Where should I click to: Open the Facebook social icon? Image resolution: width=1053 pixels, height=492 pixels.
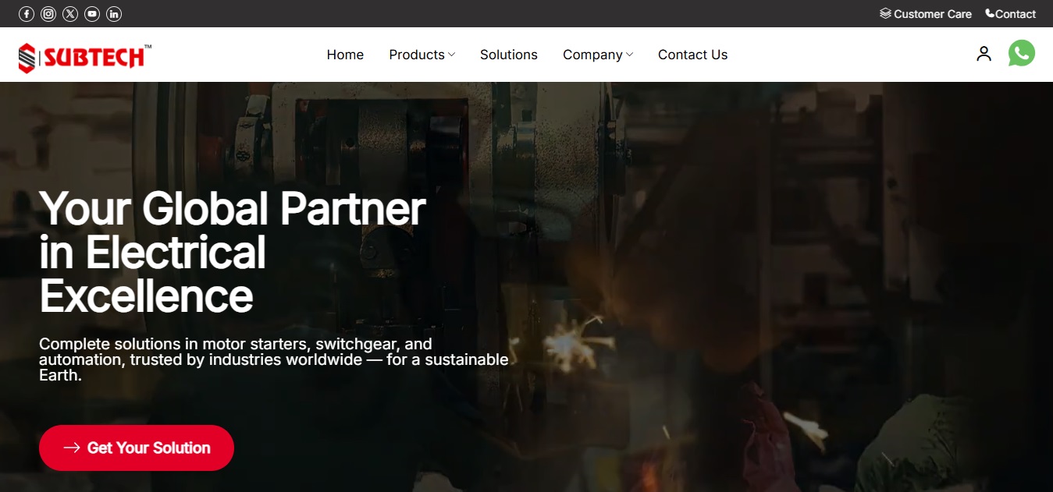(x=27, y=14)
